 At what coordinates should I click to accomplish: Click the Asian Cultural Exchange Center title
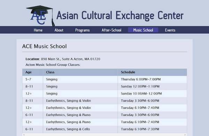pos(120,16)
